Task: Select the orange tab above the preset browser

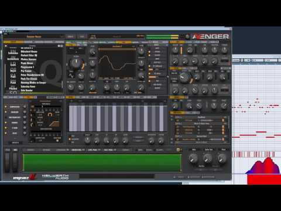Action: [x=13, y=42]
